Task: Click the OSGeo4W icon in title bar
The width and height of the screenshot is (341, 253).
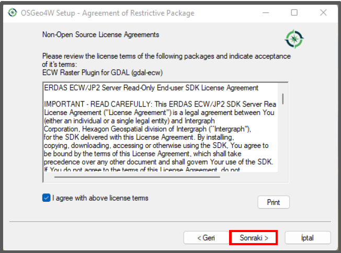Action: 13,13
